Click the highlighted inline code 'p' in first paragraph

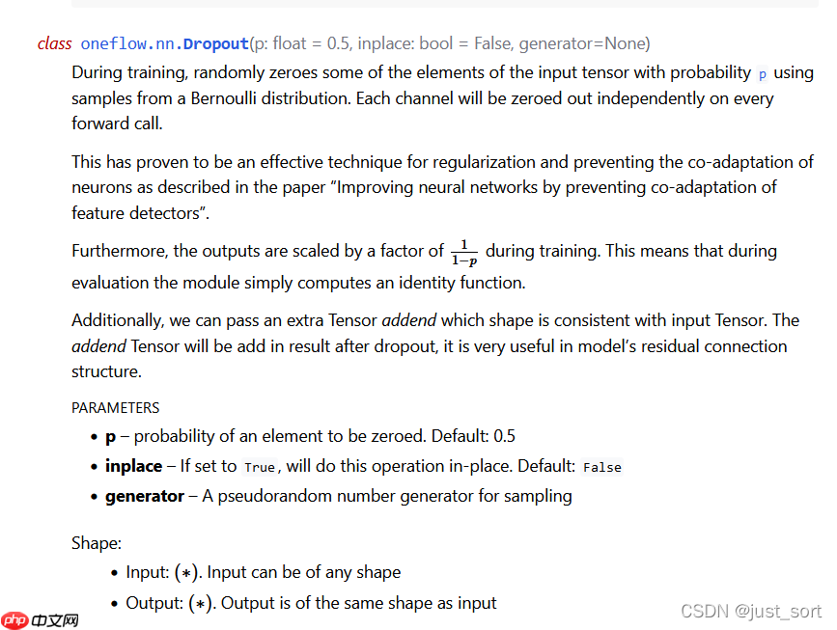coord(762,73)
